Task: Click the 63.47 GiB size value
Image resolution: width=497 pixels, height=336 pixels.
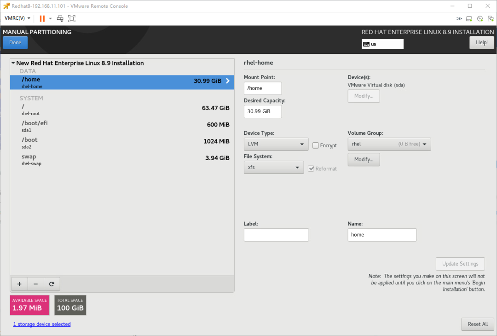Action: pyautogui.click(x=215, y=108)
